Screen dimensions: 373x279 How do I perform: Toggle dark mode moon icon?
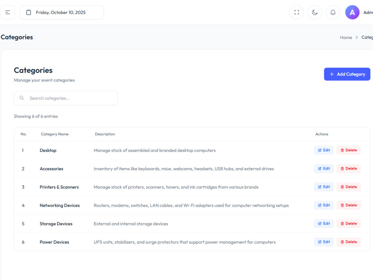click(315, 12)
